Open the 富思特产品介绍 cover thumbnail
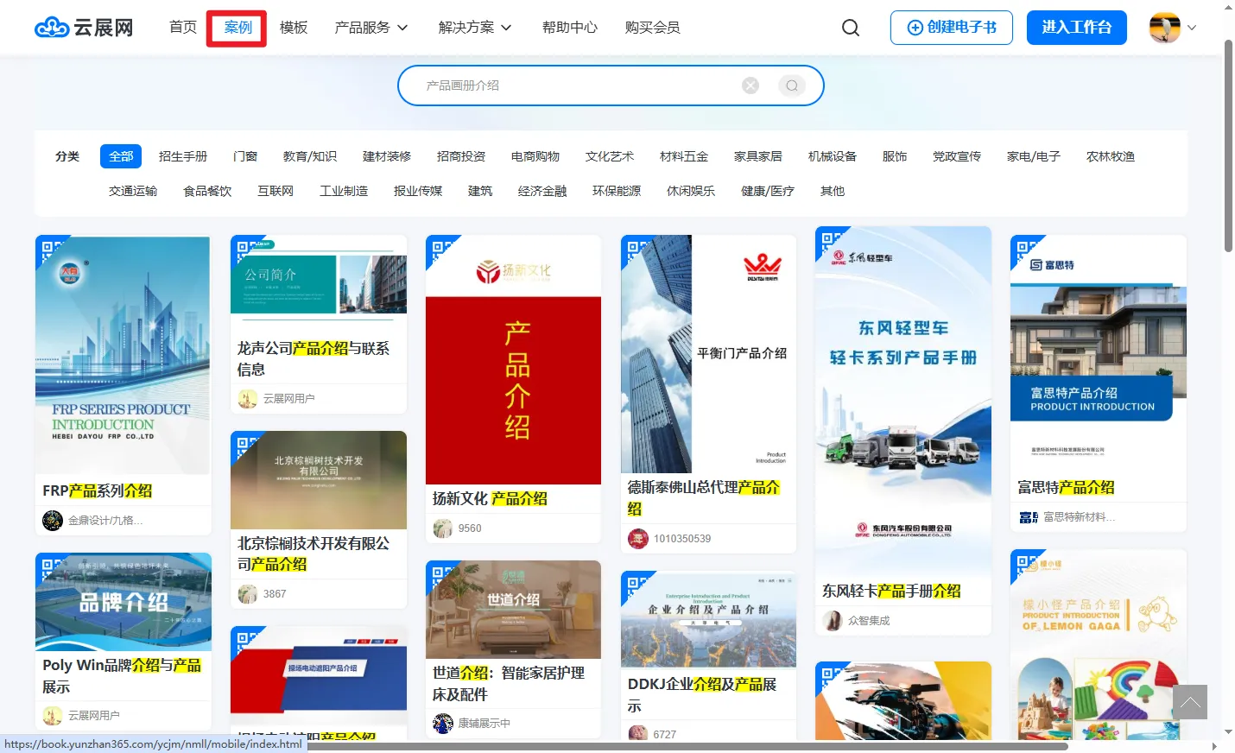Screen dimensions: 1235x753 [x=1099, y=354]
